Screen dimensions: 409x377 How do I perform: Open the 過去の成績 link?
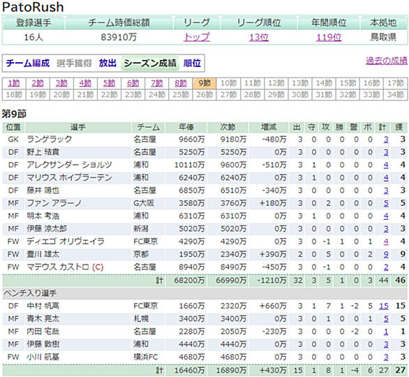tap(386, 61)
